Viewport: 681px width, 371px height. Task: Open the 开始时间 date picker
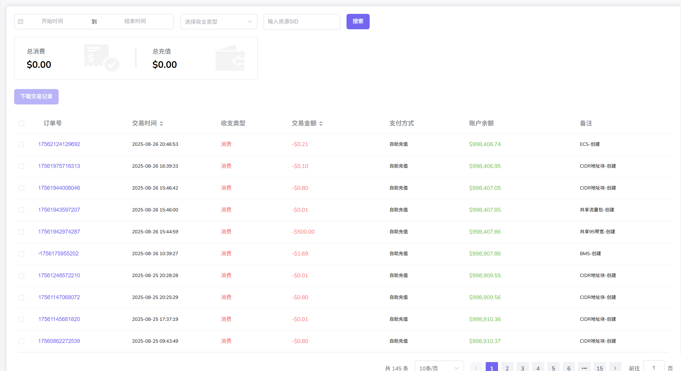(x=52, y=21)
